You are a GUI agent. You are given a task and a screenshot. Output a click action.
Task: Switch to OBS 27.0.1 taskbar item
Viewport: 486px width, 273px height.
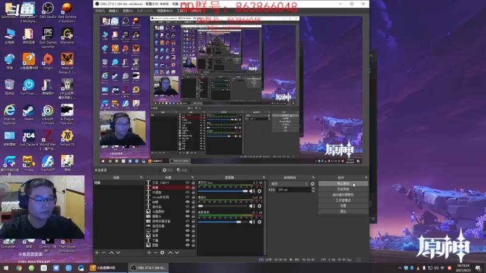148,268
